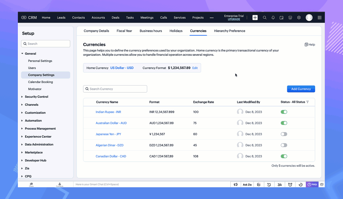Open the apps grid launcher icon
This screenshot has width=343, height=199.
tap(319, 18)
